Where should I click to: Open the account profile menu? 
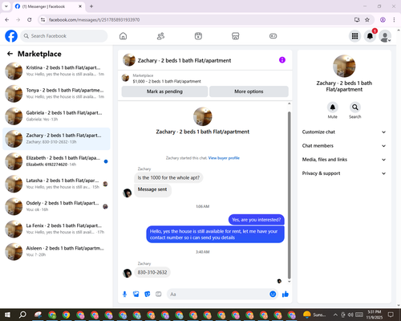pyautogui.click(x=385, y=36)
